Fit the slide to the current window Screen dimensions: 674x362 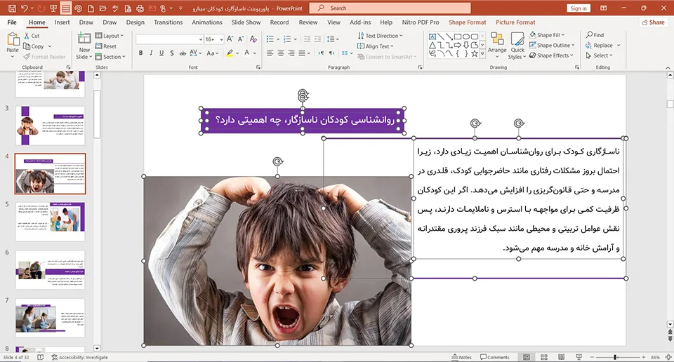click(668, 357)
